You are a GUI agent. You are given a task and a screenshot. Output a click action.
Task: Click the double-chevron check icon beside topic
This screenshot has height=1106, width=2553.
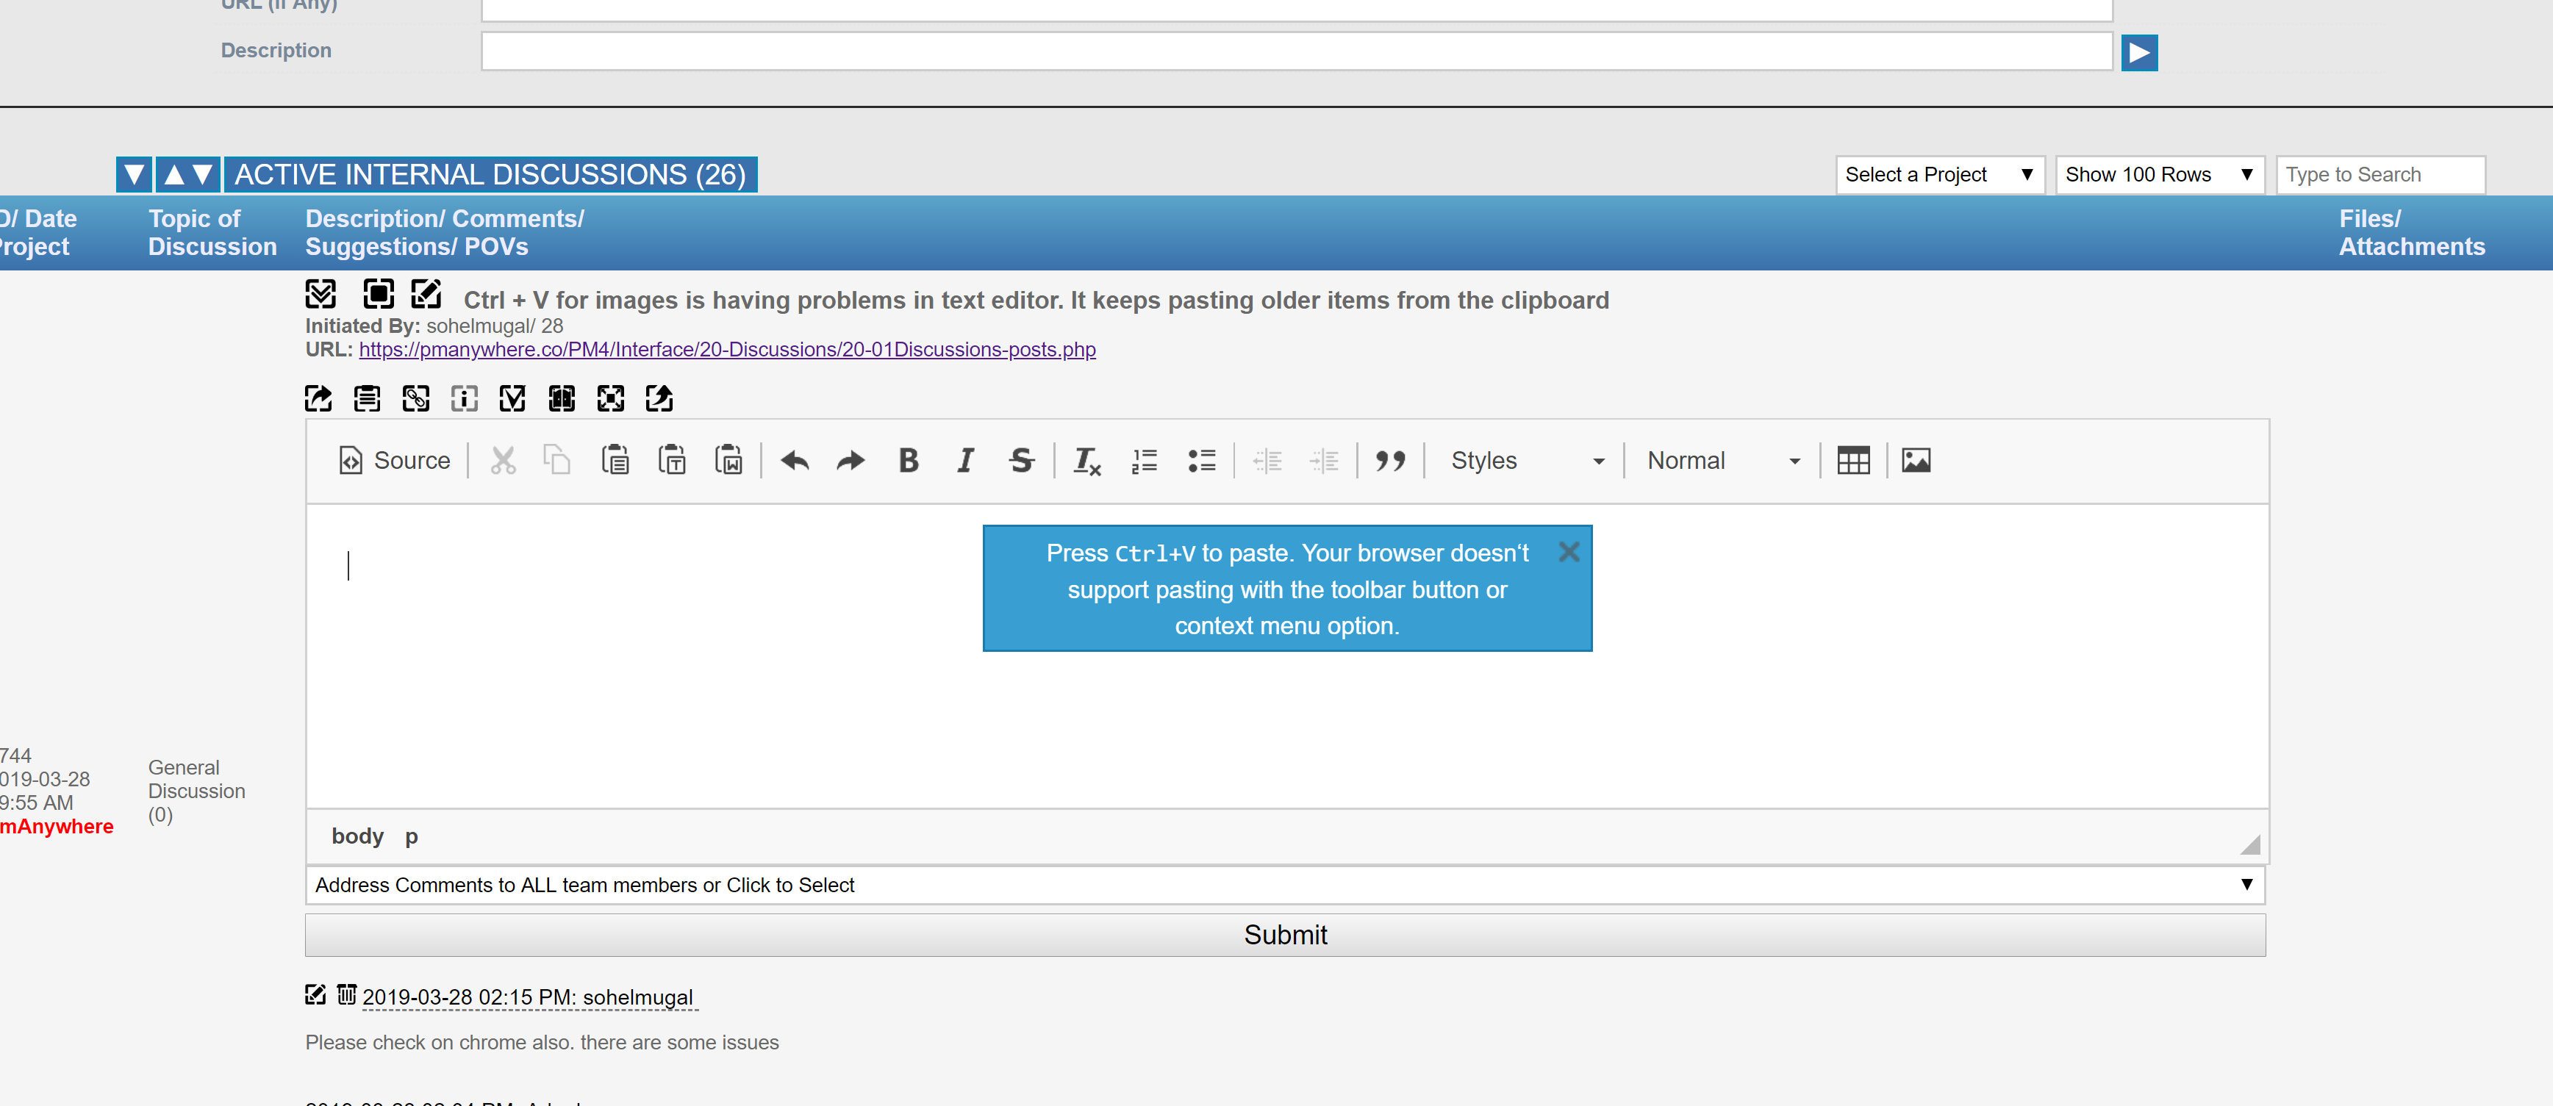coord(320,295)
